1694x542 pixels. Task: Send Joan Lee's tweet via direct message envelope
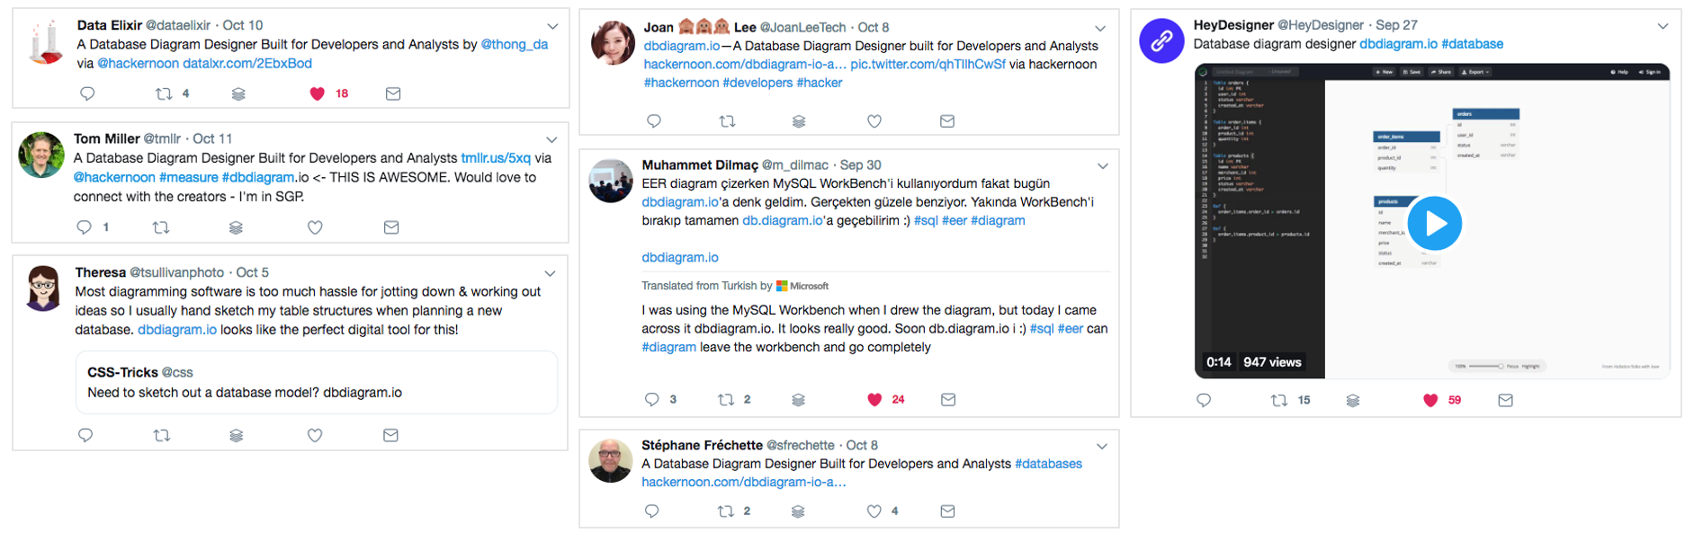click(947, 121)
